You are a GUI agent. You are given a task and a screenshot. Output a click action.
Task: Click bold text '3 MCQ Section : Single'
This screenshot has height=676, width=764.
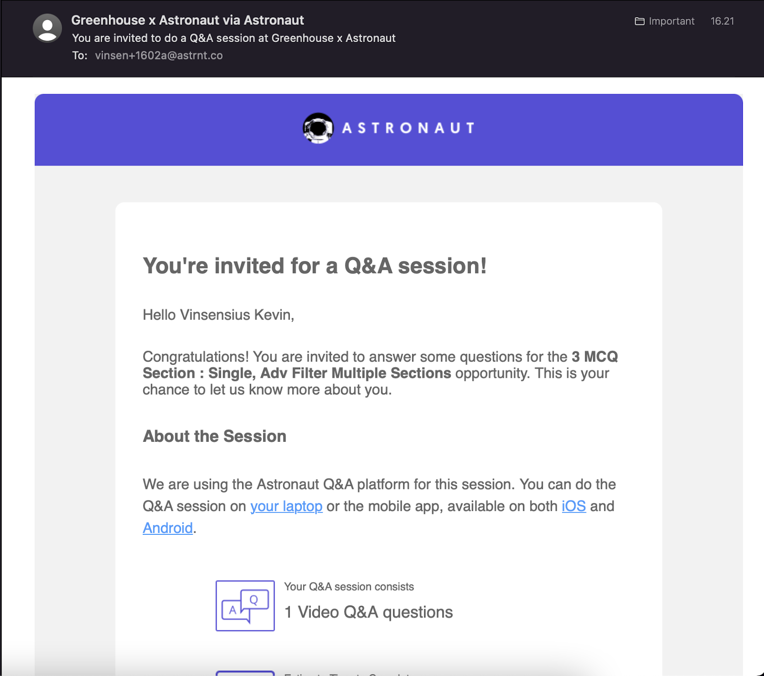380,365
